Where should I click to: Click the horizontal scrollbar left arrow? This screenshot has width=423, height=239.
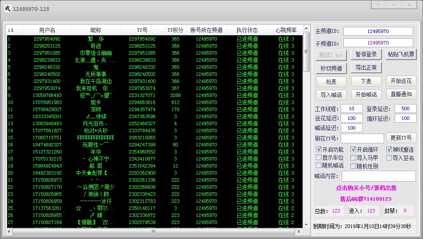(x=9, y=231)
